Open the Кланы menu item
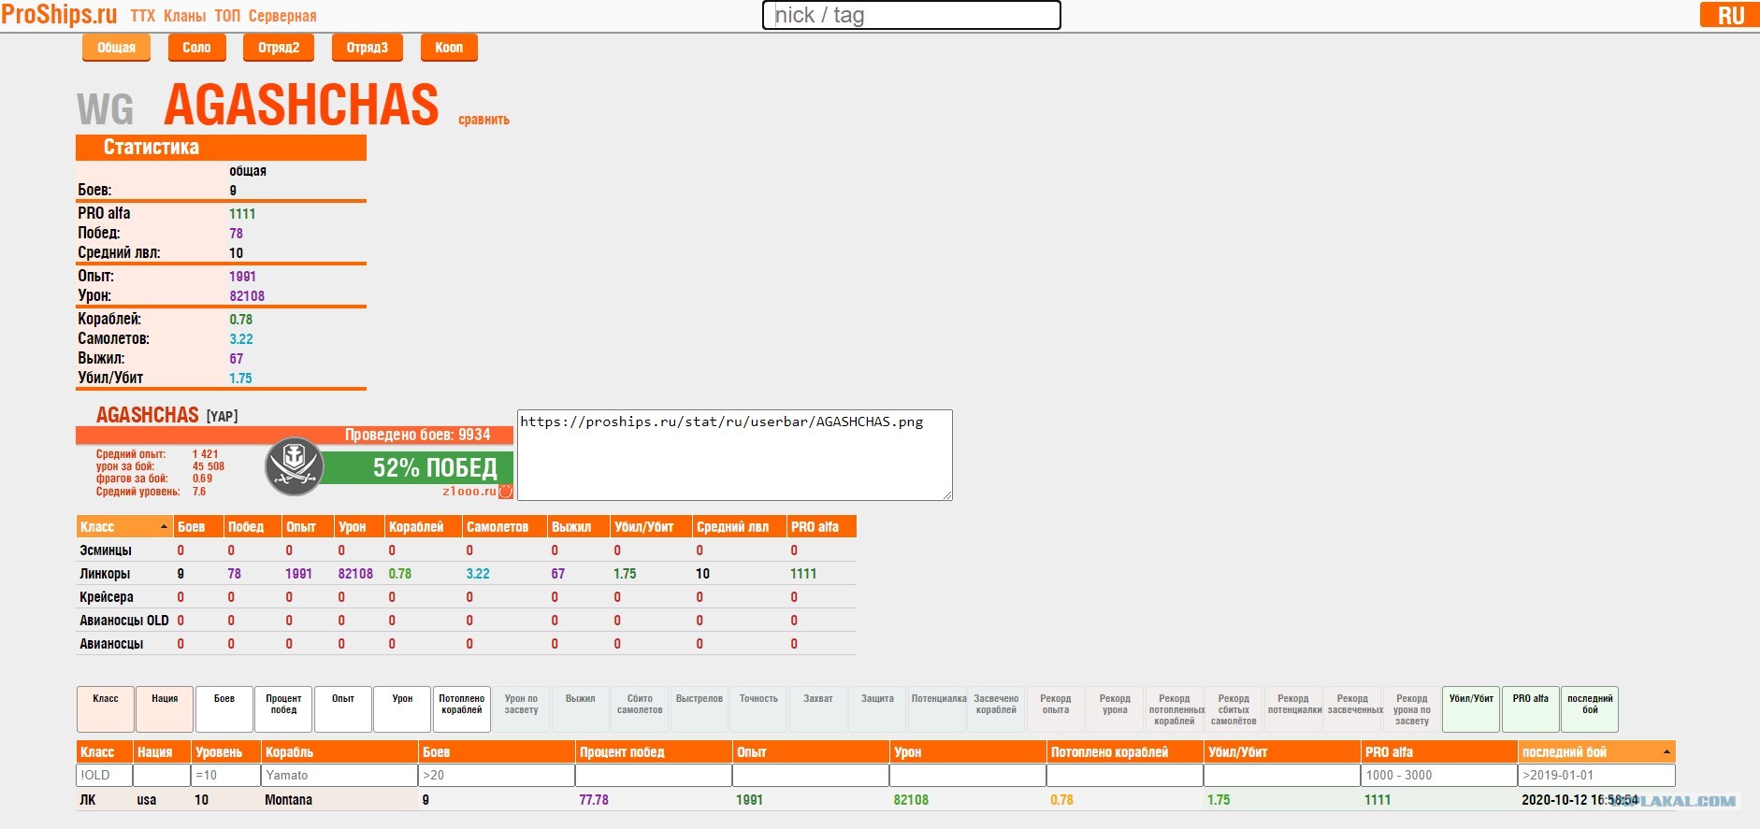Screen dimensions: 1760x829 pos(185,16)
